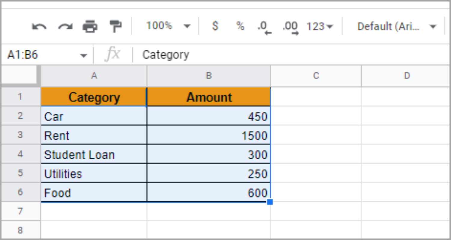Click the Redo icon

point(65,26)
